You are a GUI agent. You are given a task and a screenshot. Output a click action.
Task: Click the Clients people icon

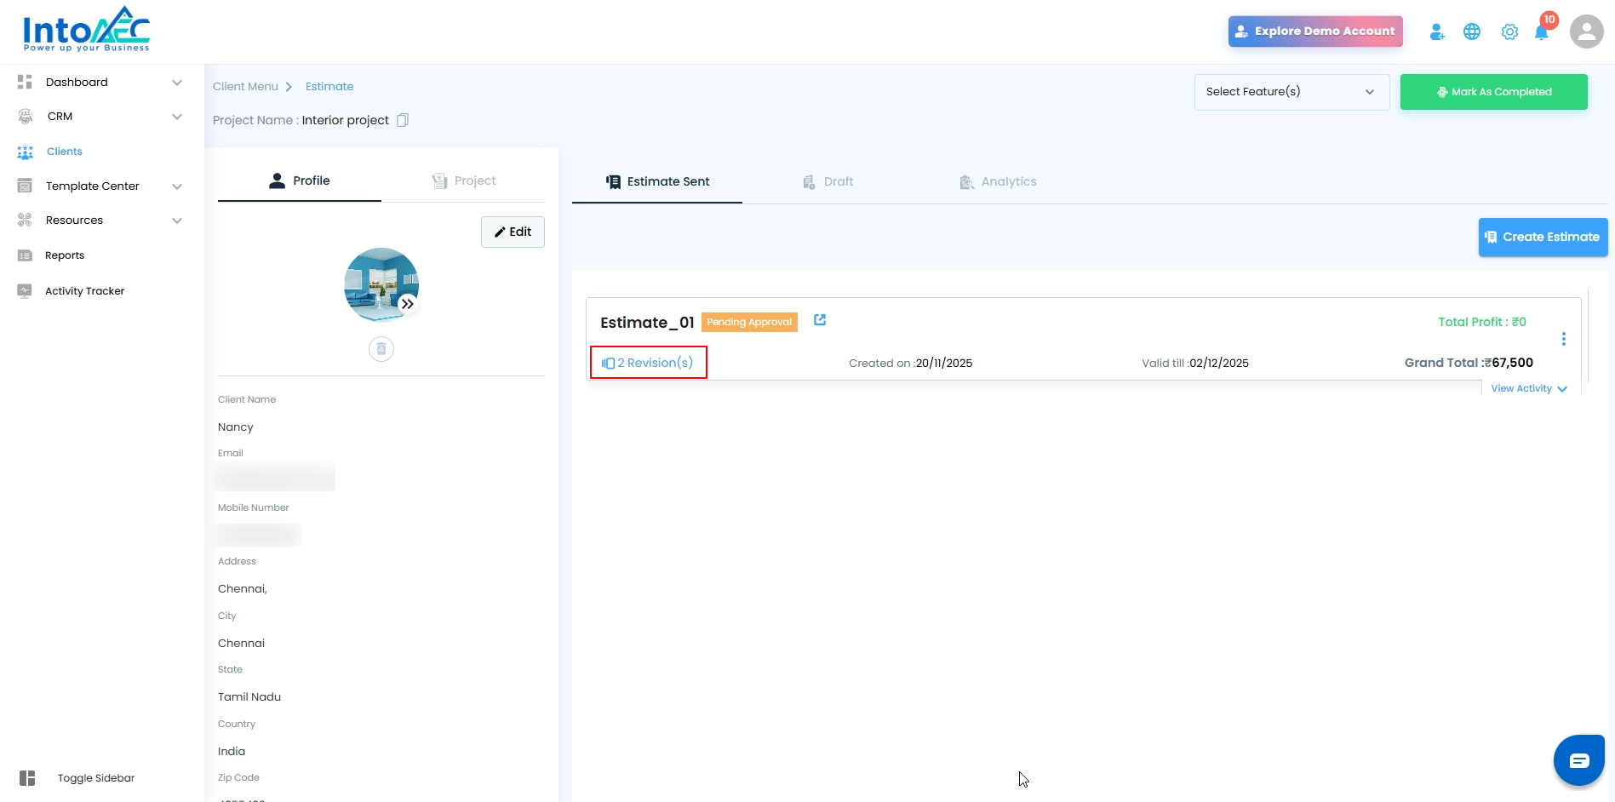pos(26,152)
